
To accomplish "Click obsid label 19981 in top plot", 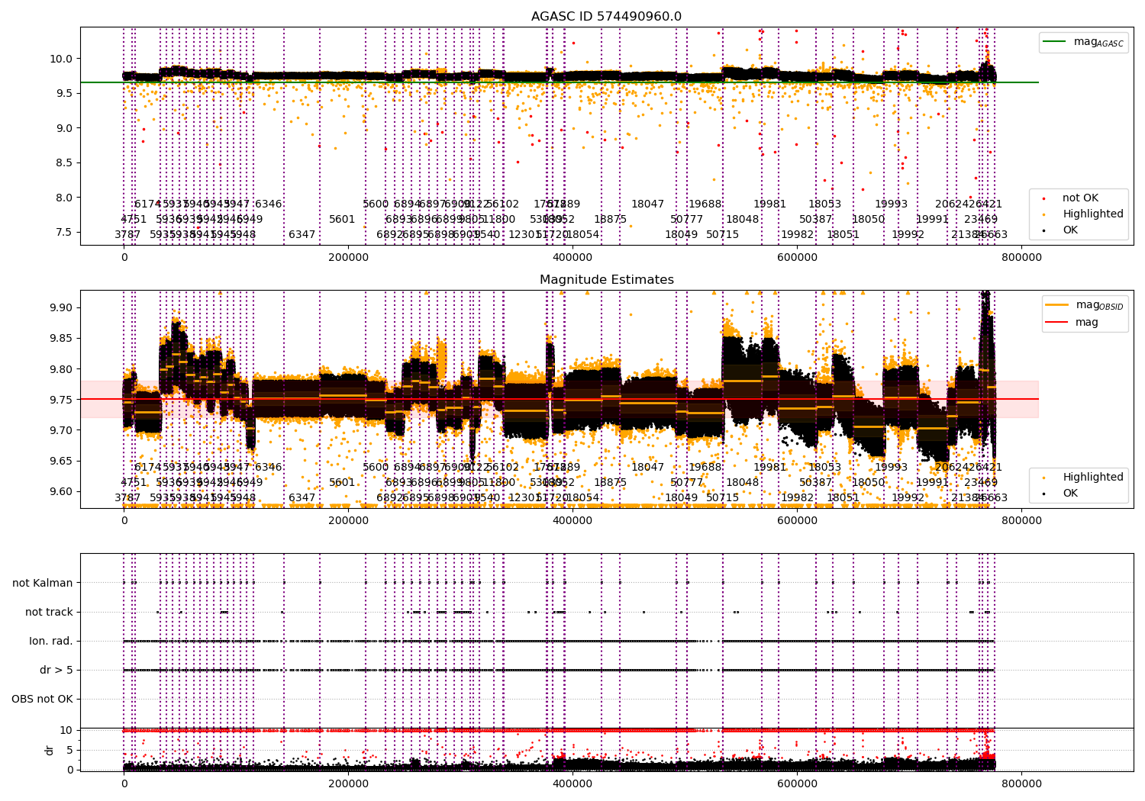I will click(x=769, y=204).
